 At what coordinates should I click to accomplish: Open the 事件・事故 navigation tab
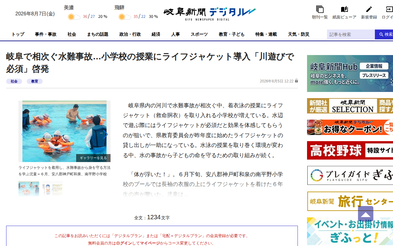(x=45, y=34)
